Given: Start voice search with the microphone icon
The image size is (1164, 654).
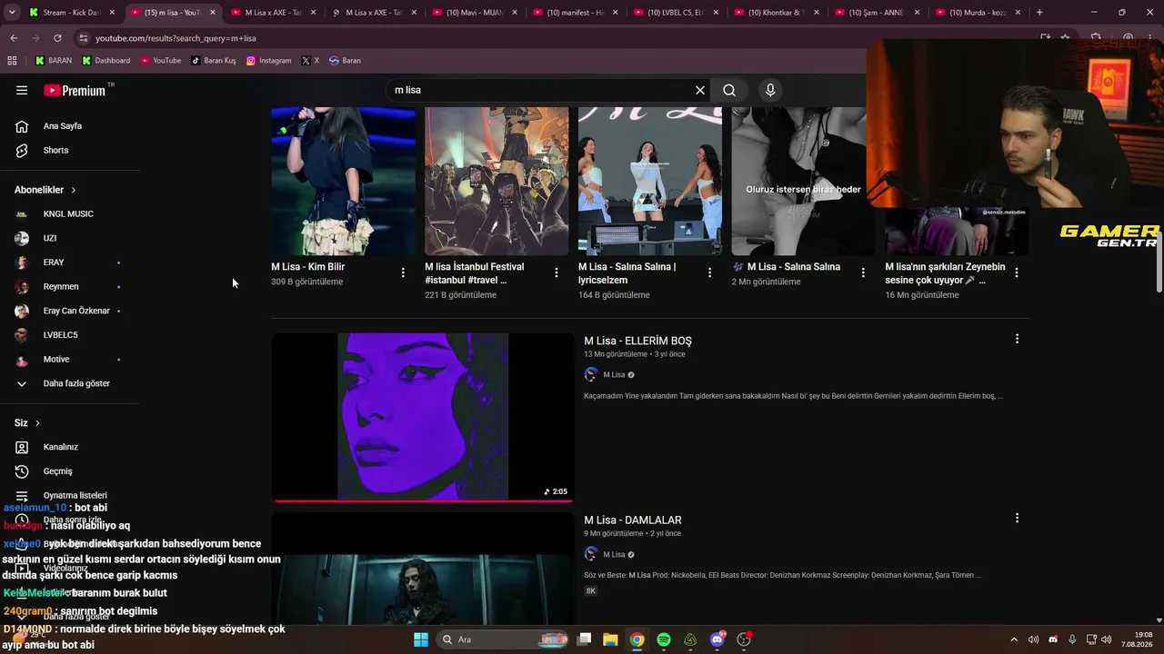Looking at the screenshot, I should [x=770, y=90].
